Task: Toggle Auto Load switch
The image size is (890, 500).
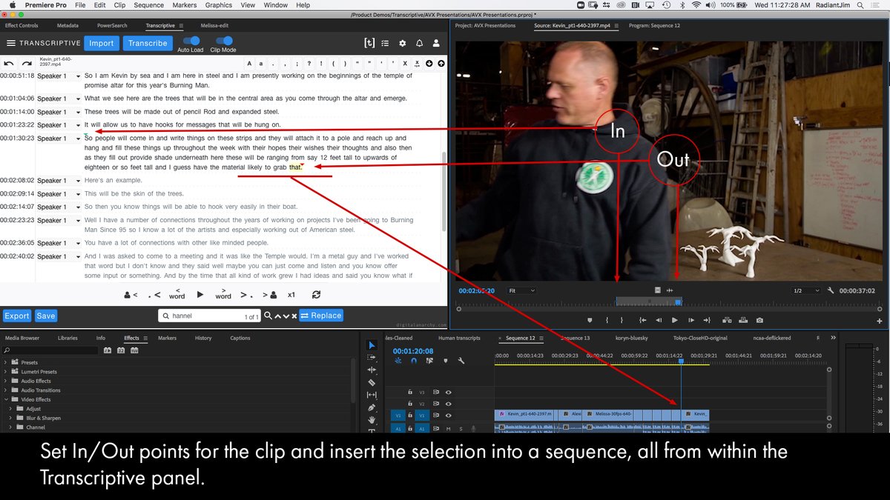Action: (191, 41)
